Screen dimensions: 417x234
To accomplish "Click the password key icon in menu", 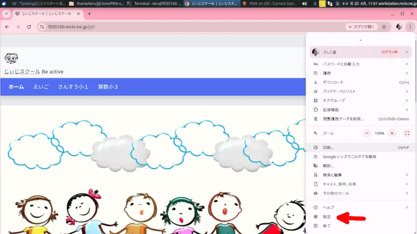I will (x=316, y=64).
